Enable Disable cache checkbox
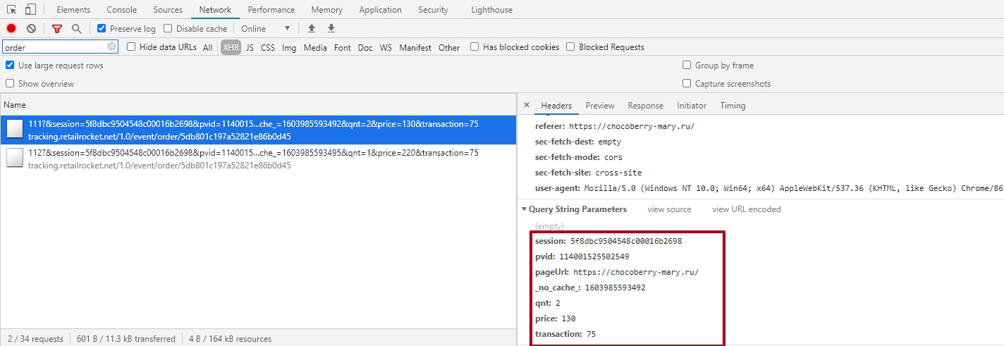 [168, 28]
